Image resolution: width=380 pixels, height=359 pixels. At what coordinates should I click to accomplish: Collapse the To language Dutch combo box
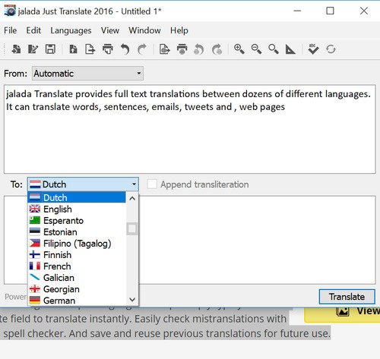(83, 184)
